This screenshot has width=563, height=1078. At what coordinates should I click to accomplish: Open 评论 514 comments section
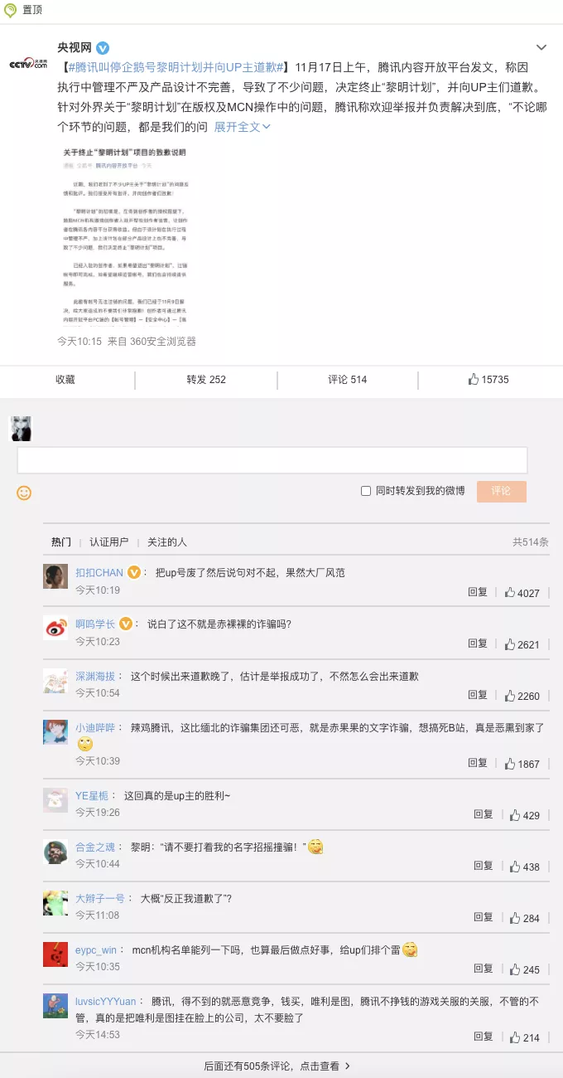click(x=347, y=380)
